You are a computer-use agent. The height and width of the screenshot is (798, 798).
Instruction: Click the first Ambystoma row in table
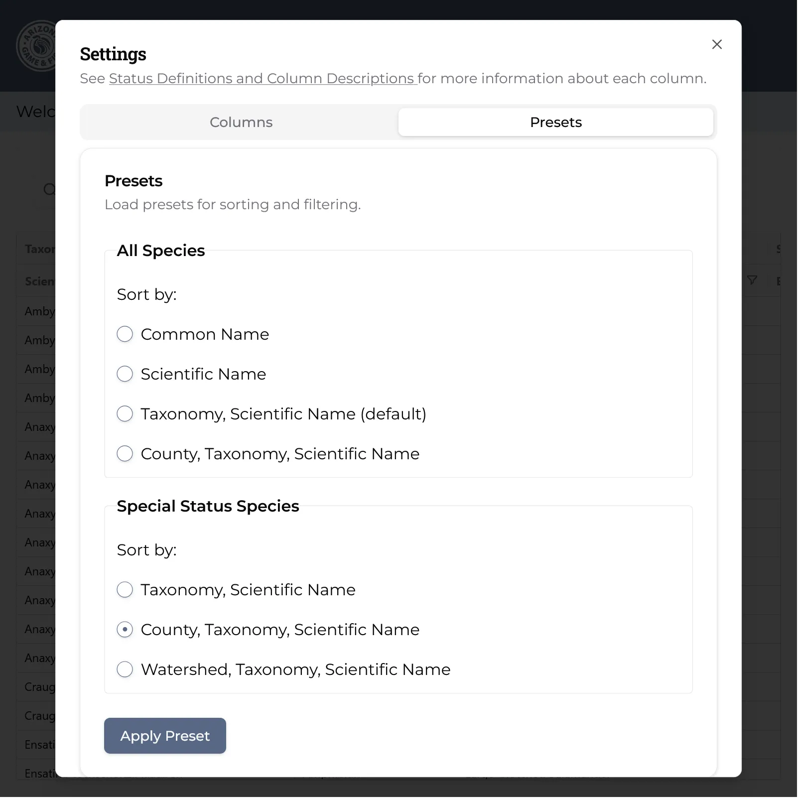click(39, 311)
